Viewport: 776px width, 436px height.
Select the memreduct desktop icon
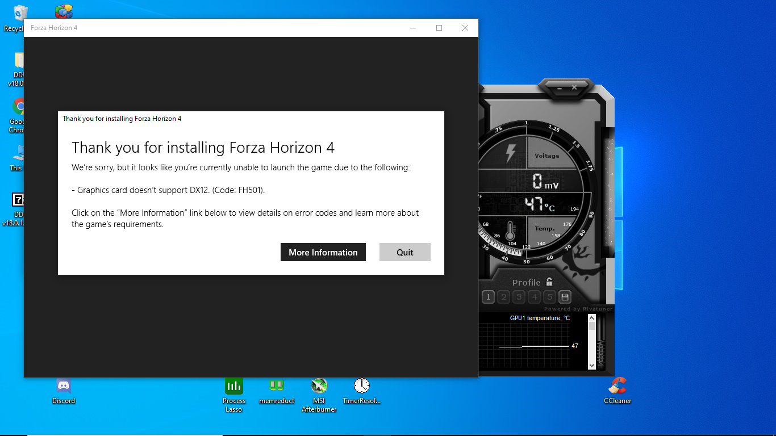tap(277, 391)
